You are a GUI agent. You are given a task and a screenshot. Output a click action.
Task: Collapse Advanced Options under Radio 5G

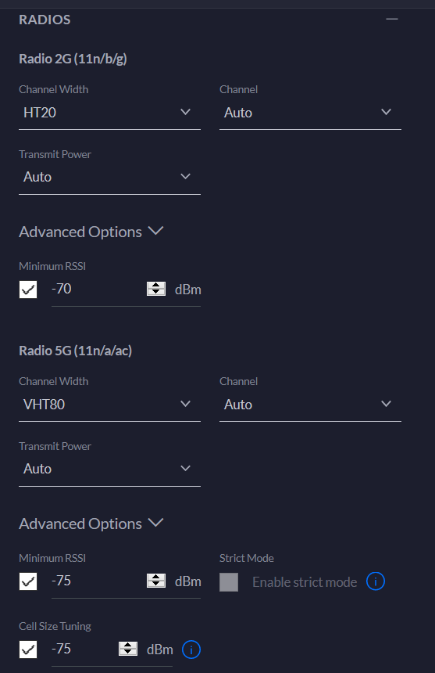tap(91, 524)
